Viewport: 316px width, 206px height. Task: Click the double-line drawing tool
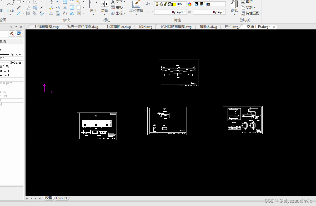(19, 8)
